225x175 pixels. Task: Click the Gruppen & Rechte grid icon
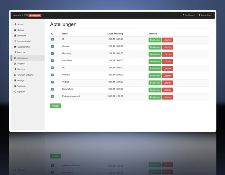pos(15,75)
